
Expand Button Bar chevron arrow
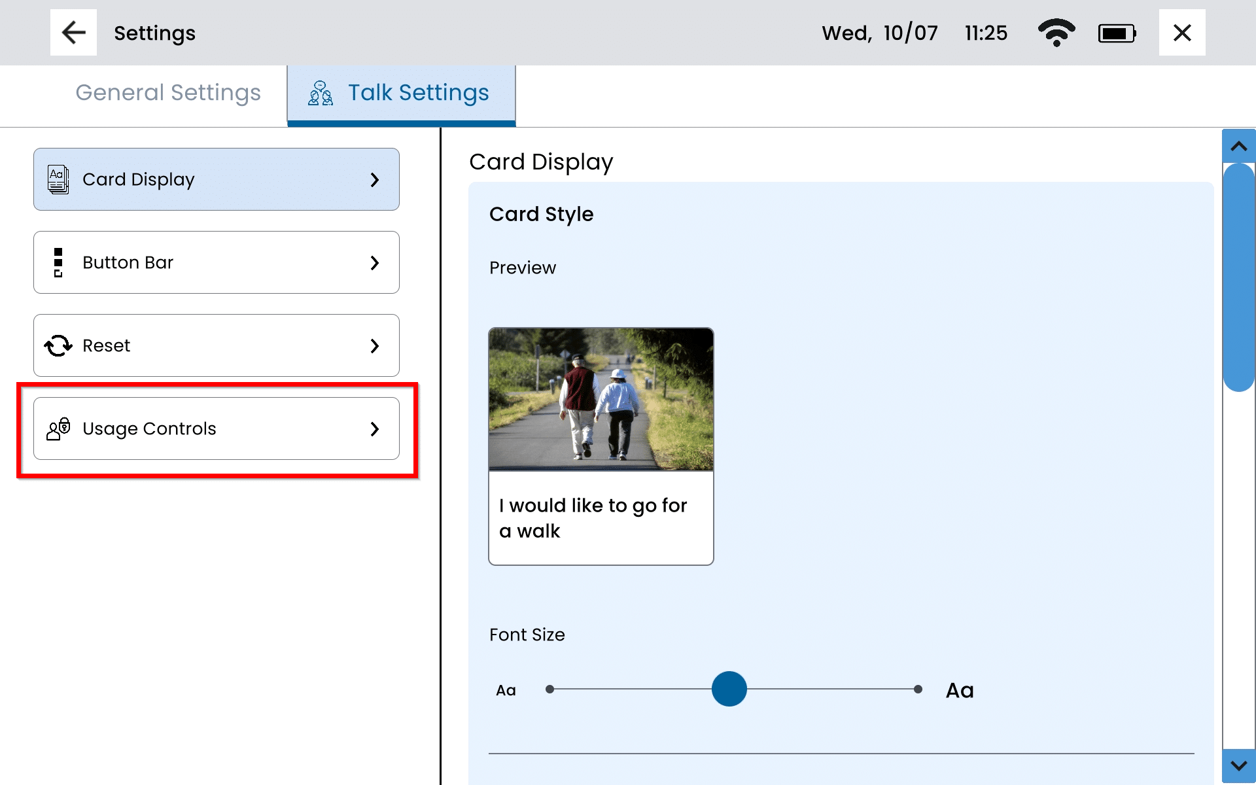coord(374,263)
